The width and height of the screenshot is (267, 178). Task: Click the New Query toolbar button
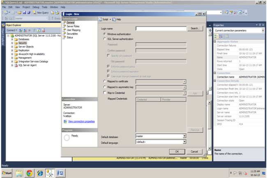41,13
